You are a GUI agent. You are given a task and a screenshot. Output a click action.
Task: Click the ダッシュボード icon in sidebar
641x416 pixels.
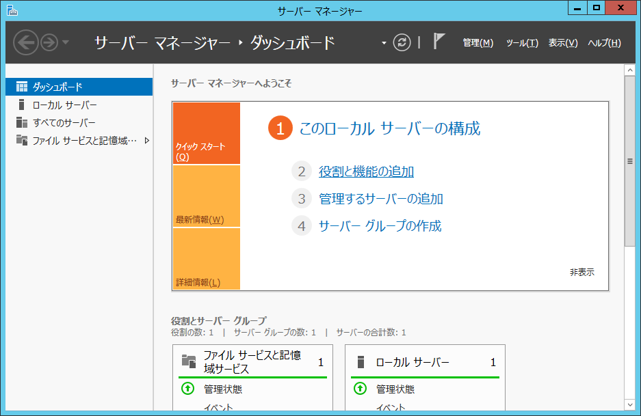click(x=22, y=87)
